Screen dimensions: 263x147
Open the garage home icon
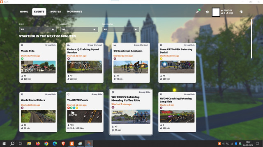pyautogui.click(x=207, y=12)
